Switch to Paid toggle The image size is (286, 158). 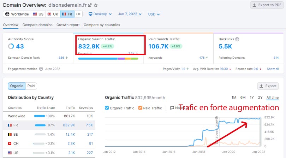pos(31,86)
